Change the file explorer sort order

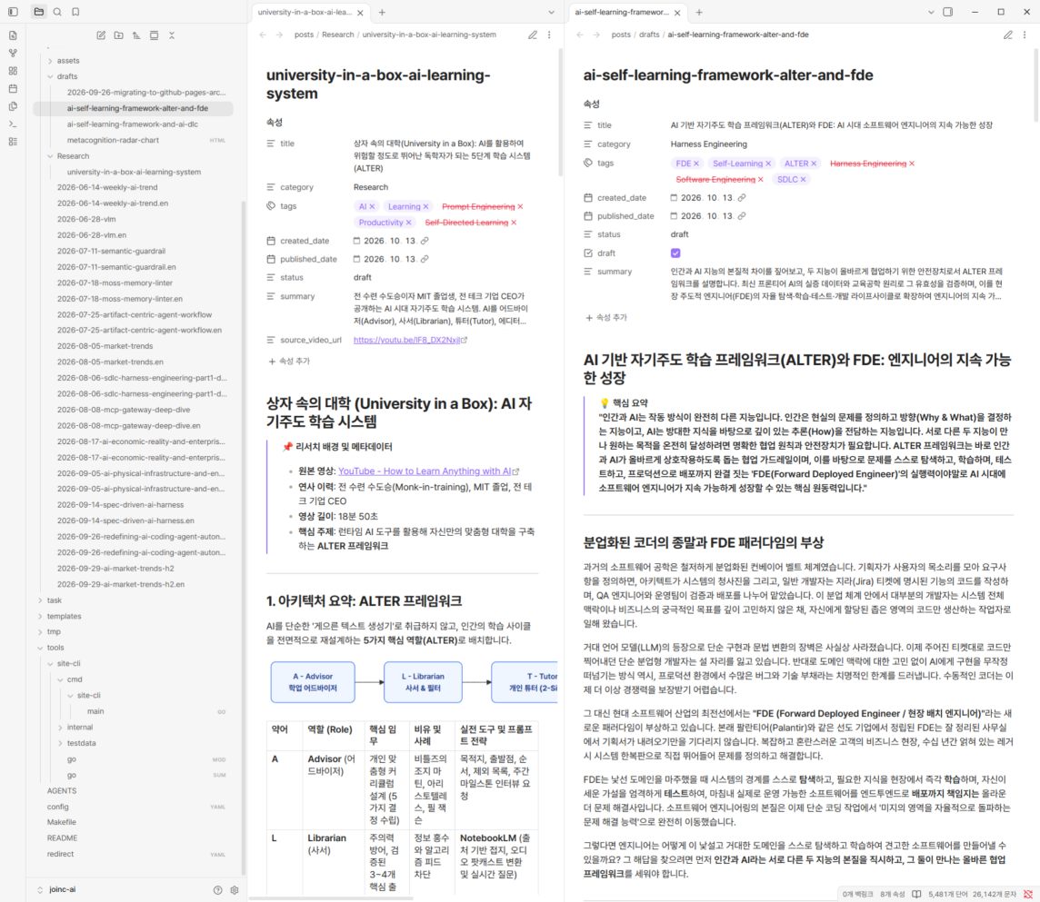click(136, 35)
